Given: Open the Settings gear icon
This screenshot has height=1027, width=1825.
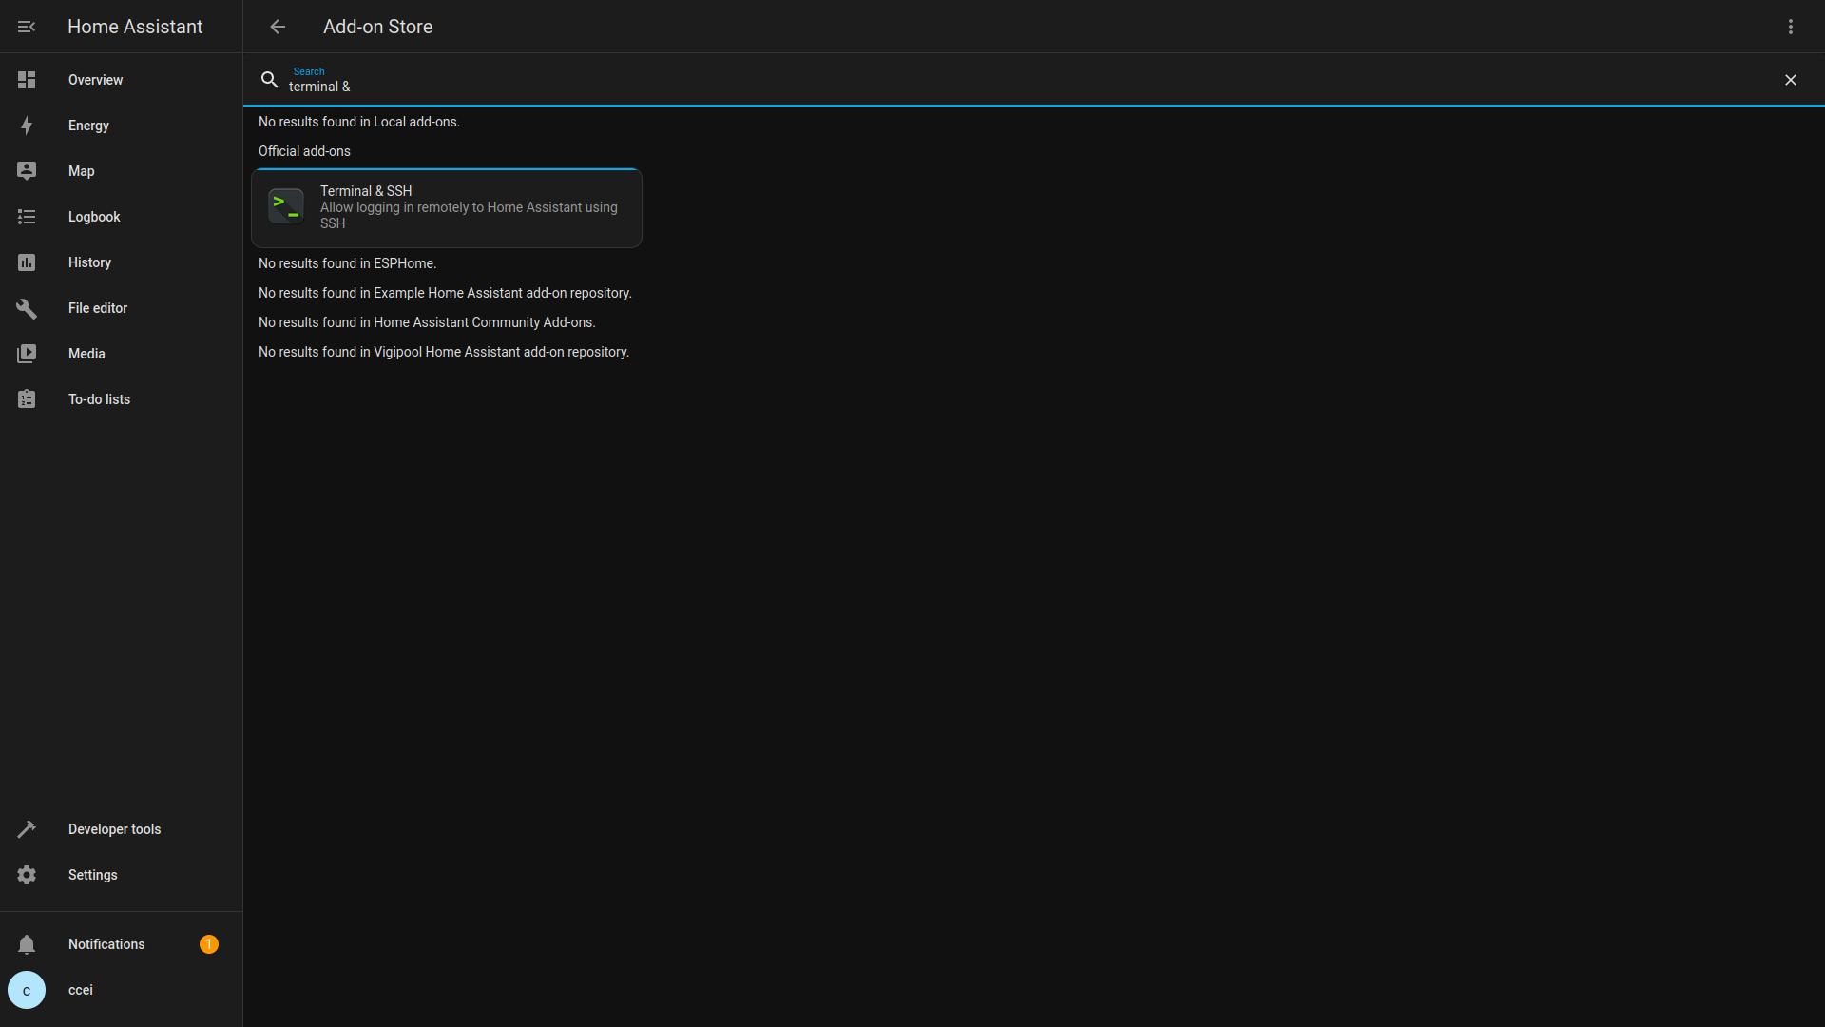Looking at the screenshot, I should pos(27,875).
